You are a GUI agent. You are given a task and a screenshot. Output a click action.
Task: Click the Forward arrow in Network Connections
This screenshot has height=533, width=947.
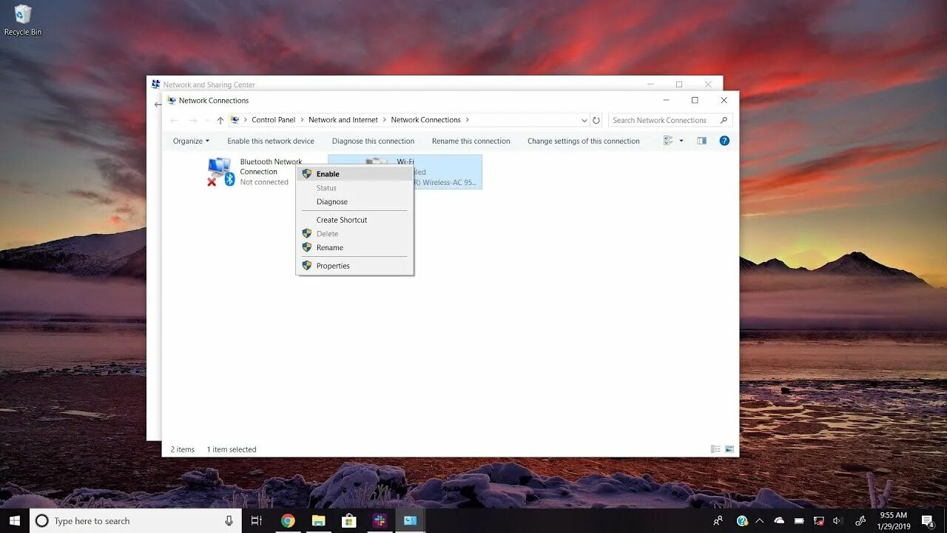coord(192,120)
